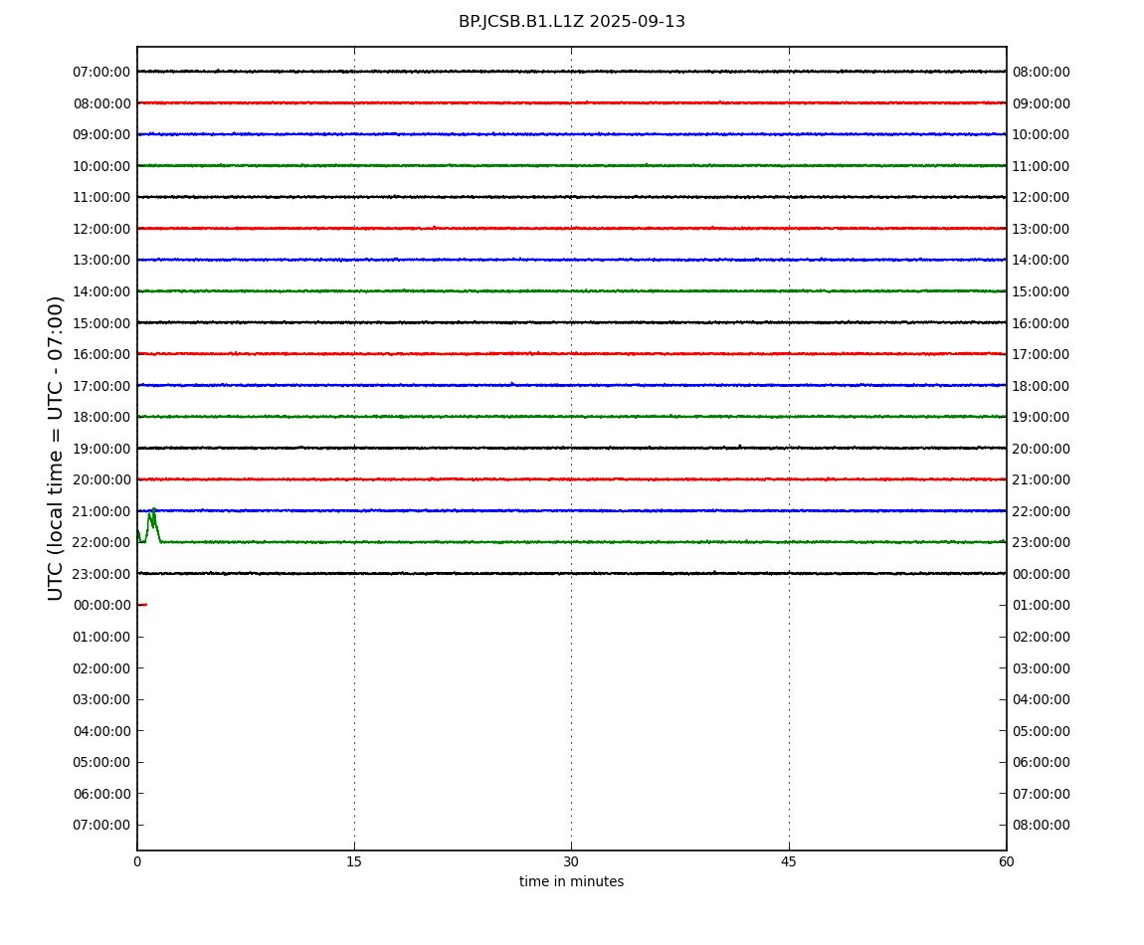Click the left axis label 07:00:00 at top

101,72
